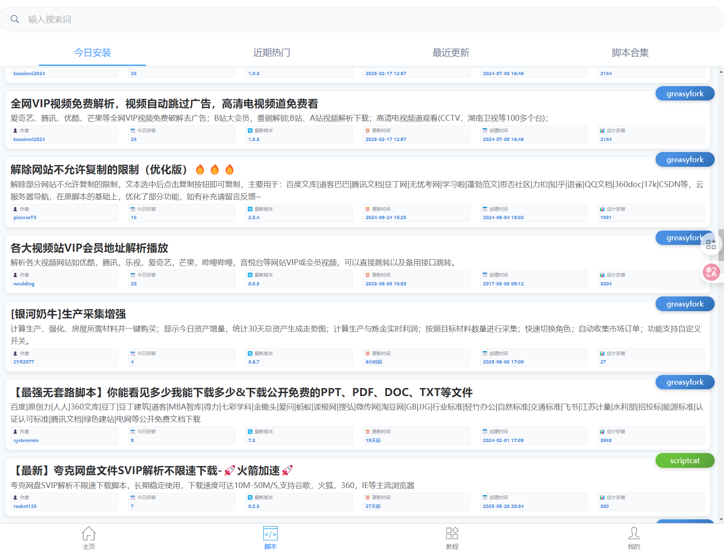
Task: Click description starting 夸克网盘SVIP解析不限速下载脚本
Action: (213, 486)
